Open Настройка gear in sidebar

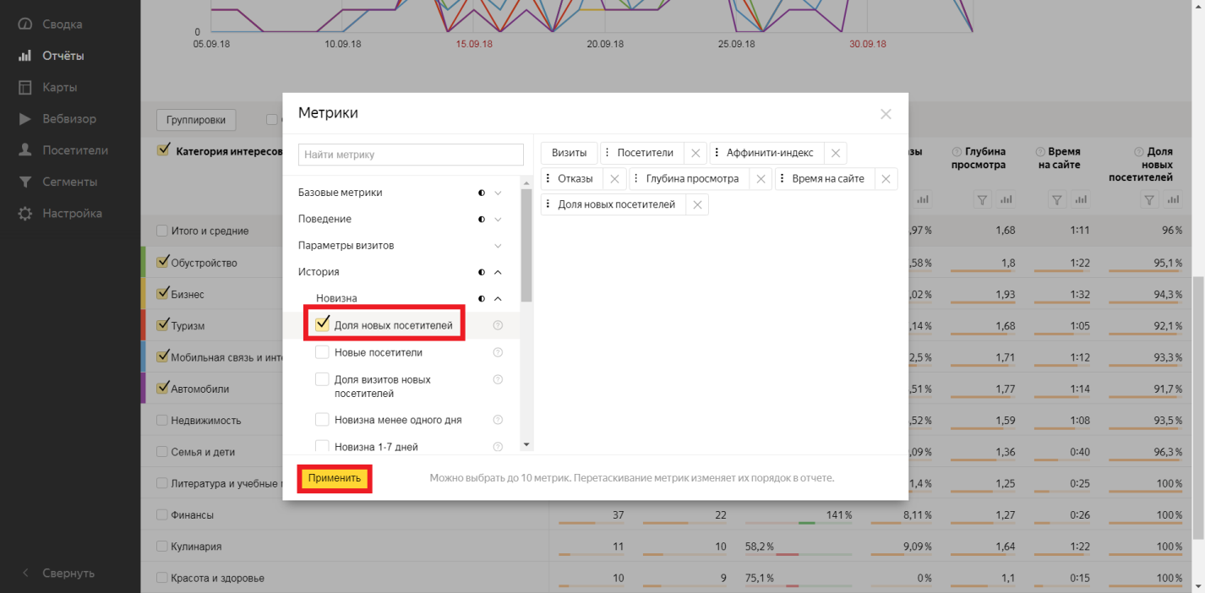pyautogui.click(x=72, y=214)
